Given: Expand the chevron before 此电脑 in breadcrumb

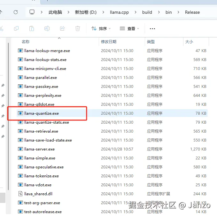Looking at the screenshot, I should tap(42, 12).
